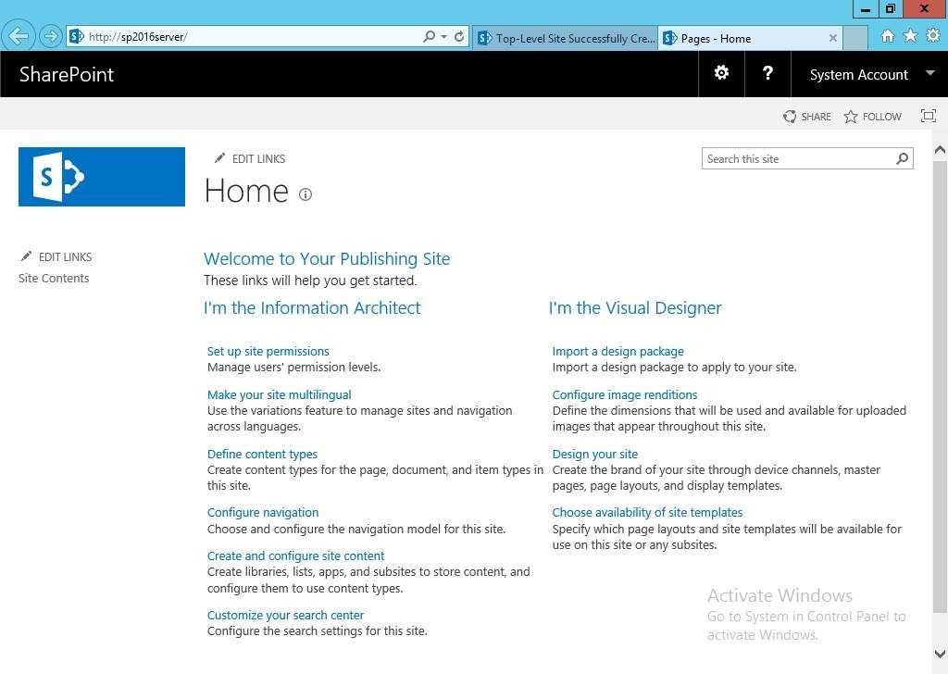Click EDIT LINKS above the Home title
This screenshot has height=674, width=948.
click(250, 158)
